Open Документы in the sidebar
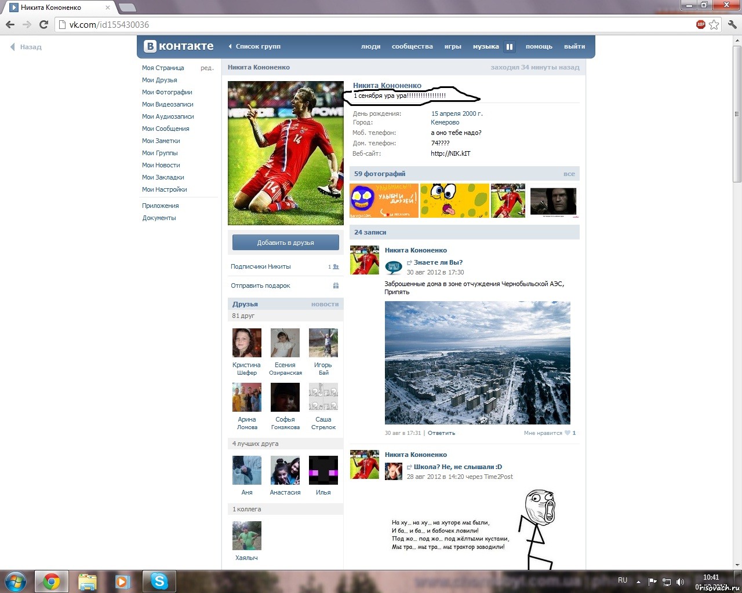The height and width of the screenshot is (593, 742). tap(159, 218)
